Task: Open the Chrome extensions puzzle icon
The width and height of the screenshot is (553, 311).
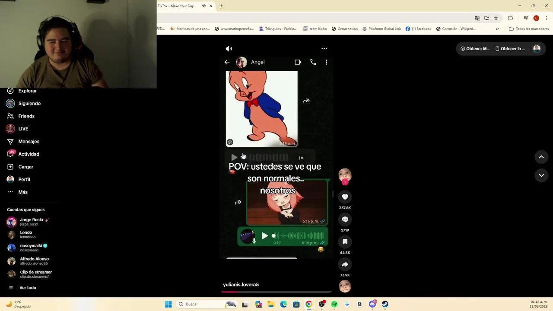Action: (x=510, y=18)
